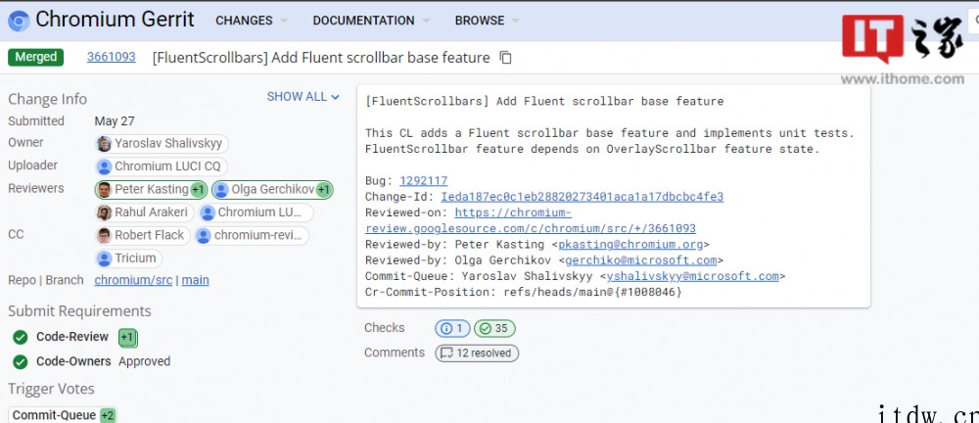Click the Cr-Commit-Position line in commit message

[x=523, y=293]
